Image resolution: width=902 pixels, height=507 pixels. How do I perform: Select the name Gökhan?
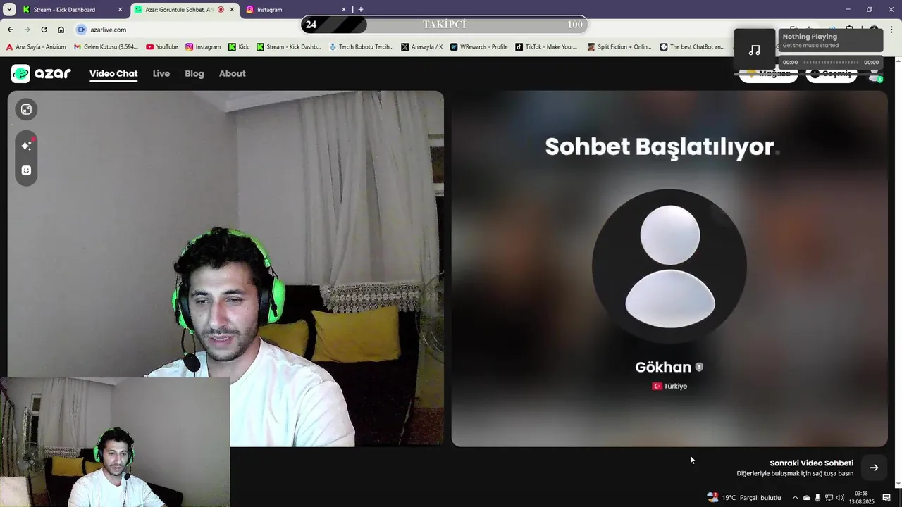[663, 367]
